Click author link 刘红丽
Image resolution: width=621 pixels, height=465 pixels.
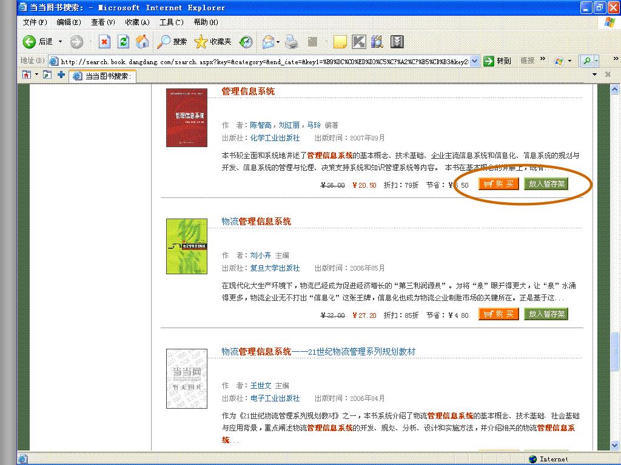click(289, 125)
